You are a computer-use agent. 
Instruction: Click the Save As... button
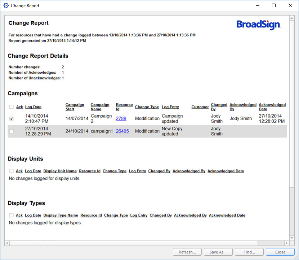[218, 252]
